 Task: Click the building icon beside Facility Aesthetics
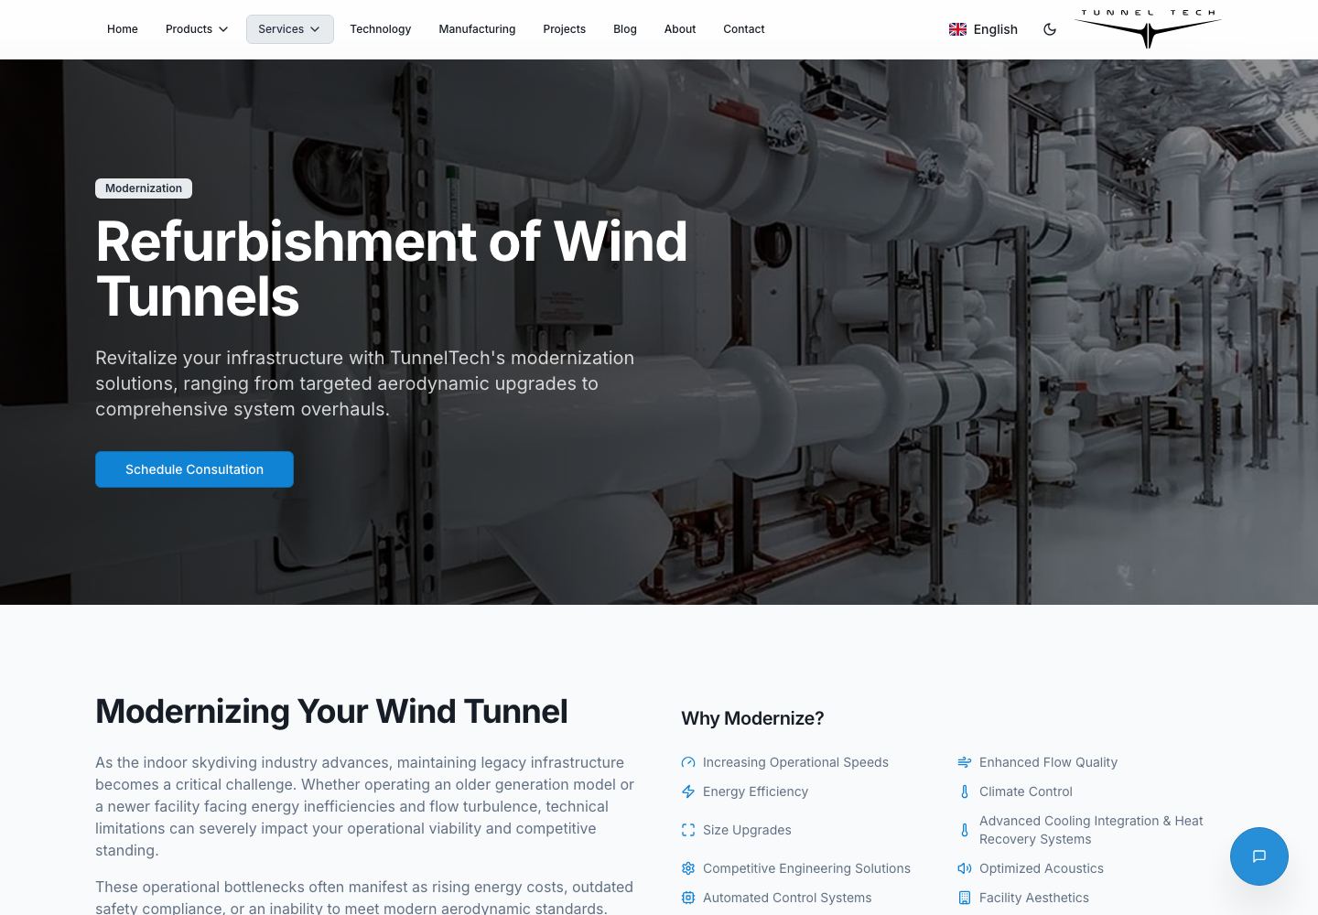click(965, 898)
